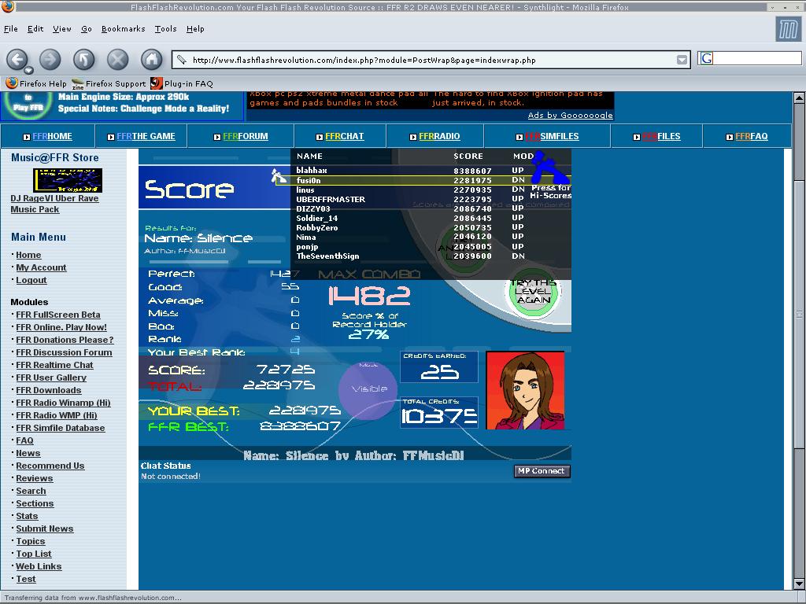Image resolution: width=806 pixels, height=604 pixels.
Task: Click the browser Back arrow button
Action: click(x=17, y=60)
